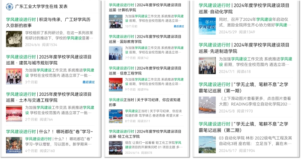This screenshot has height=160, width=302.
Task: Click 最近读过 tag under 建筑与城市规划学院 article
Action: click(x=88, y=82)
